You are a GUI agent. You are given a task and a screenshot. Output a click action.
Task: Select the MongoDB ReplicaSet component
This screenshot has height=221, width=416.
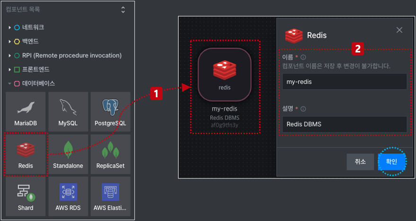click(110, 154)
